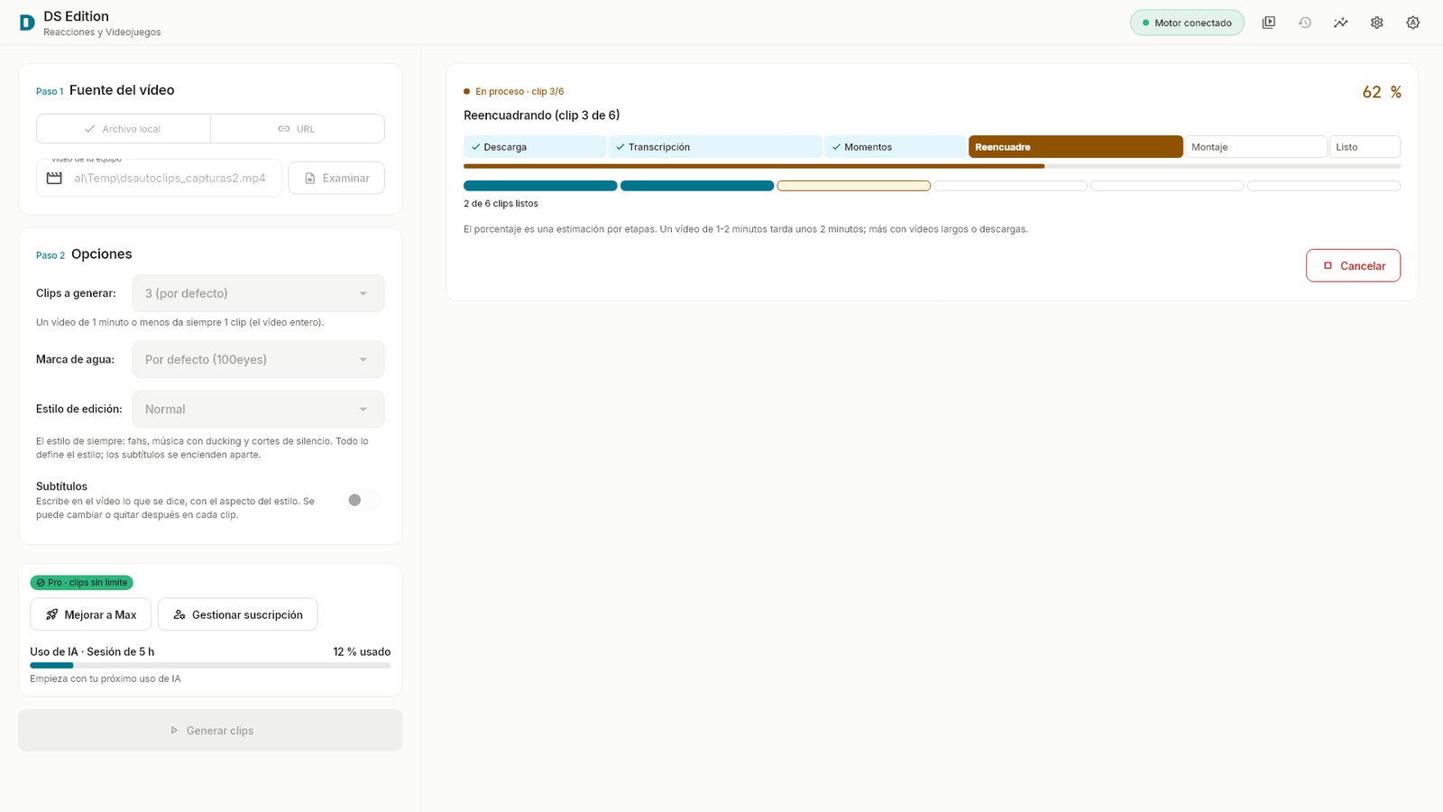Screen dimensions: 1443x812
Task: Click the Examinar browse button
Action: (x=336, y=178)
